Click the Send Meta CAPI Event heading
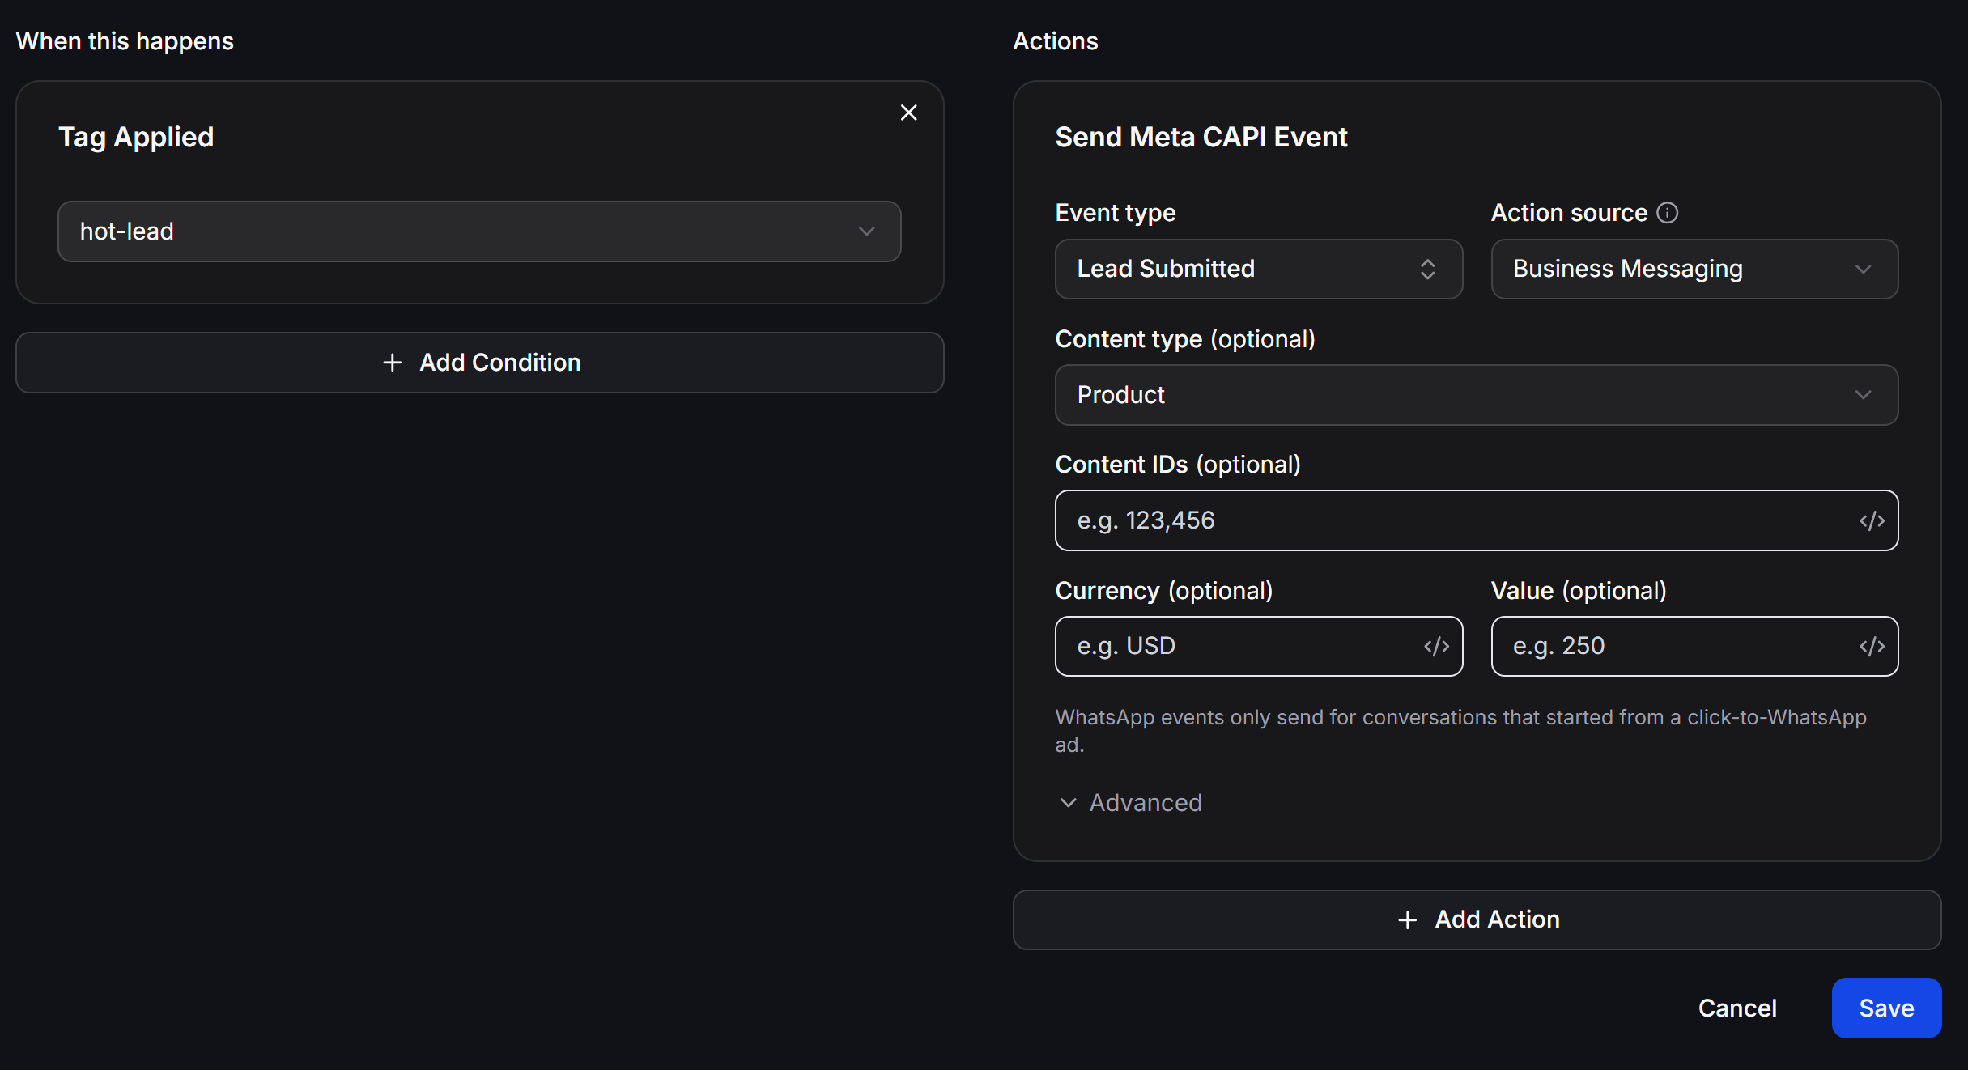This screenshot has width=1968, height=1070. coord(1201,137)
